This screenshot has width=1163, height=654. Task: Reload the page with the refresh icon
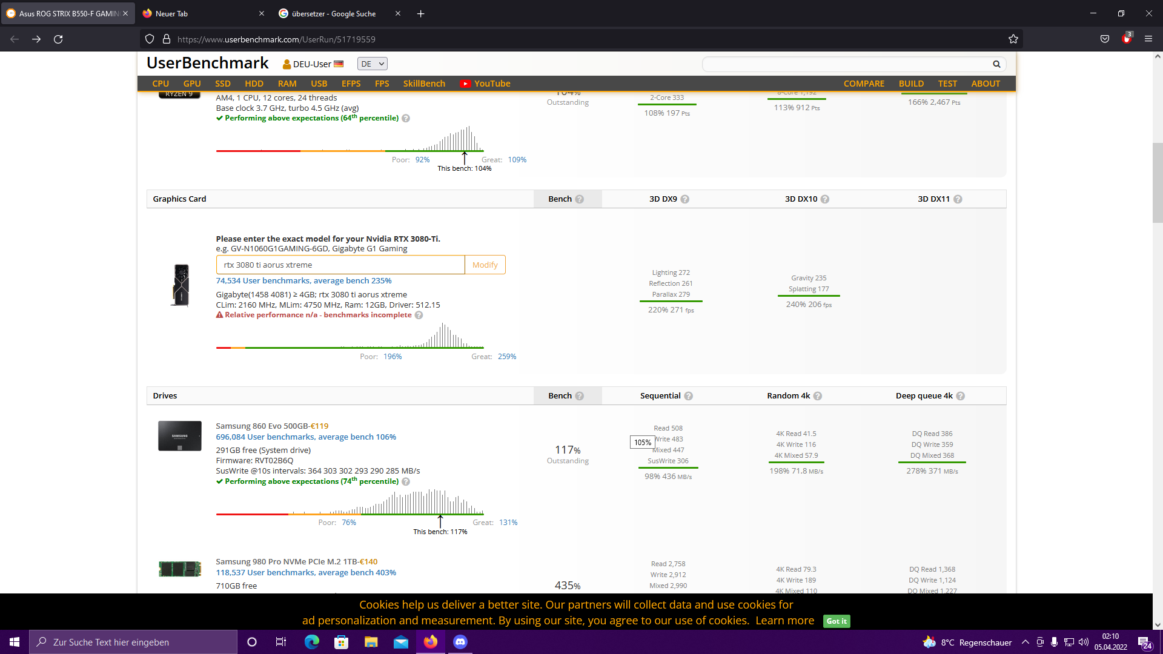click(x=58, y=39)
